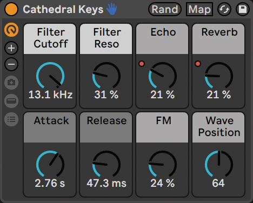Click the 64 Wave Position value
The image size is (253, 203).
click(218, 183)
